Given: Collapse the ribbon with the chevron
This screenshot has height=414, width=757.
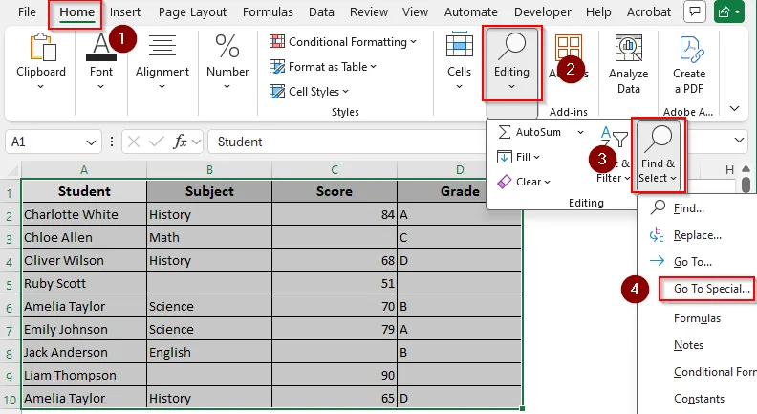Looking at the screenshot, I should 734,108.
